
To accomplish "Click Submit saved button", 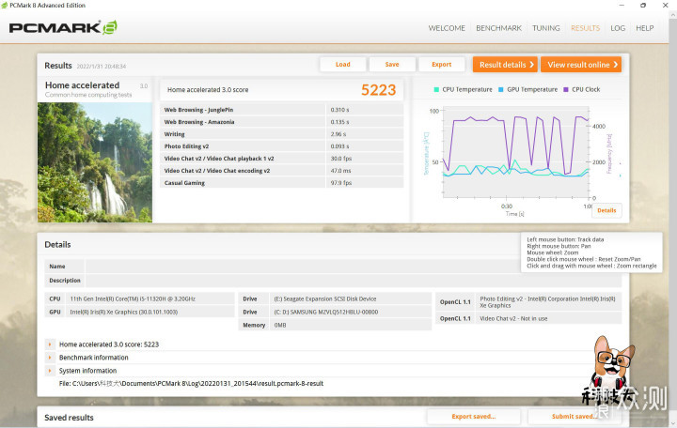I will coord(575,417).
